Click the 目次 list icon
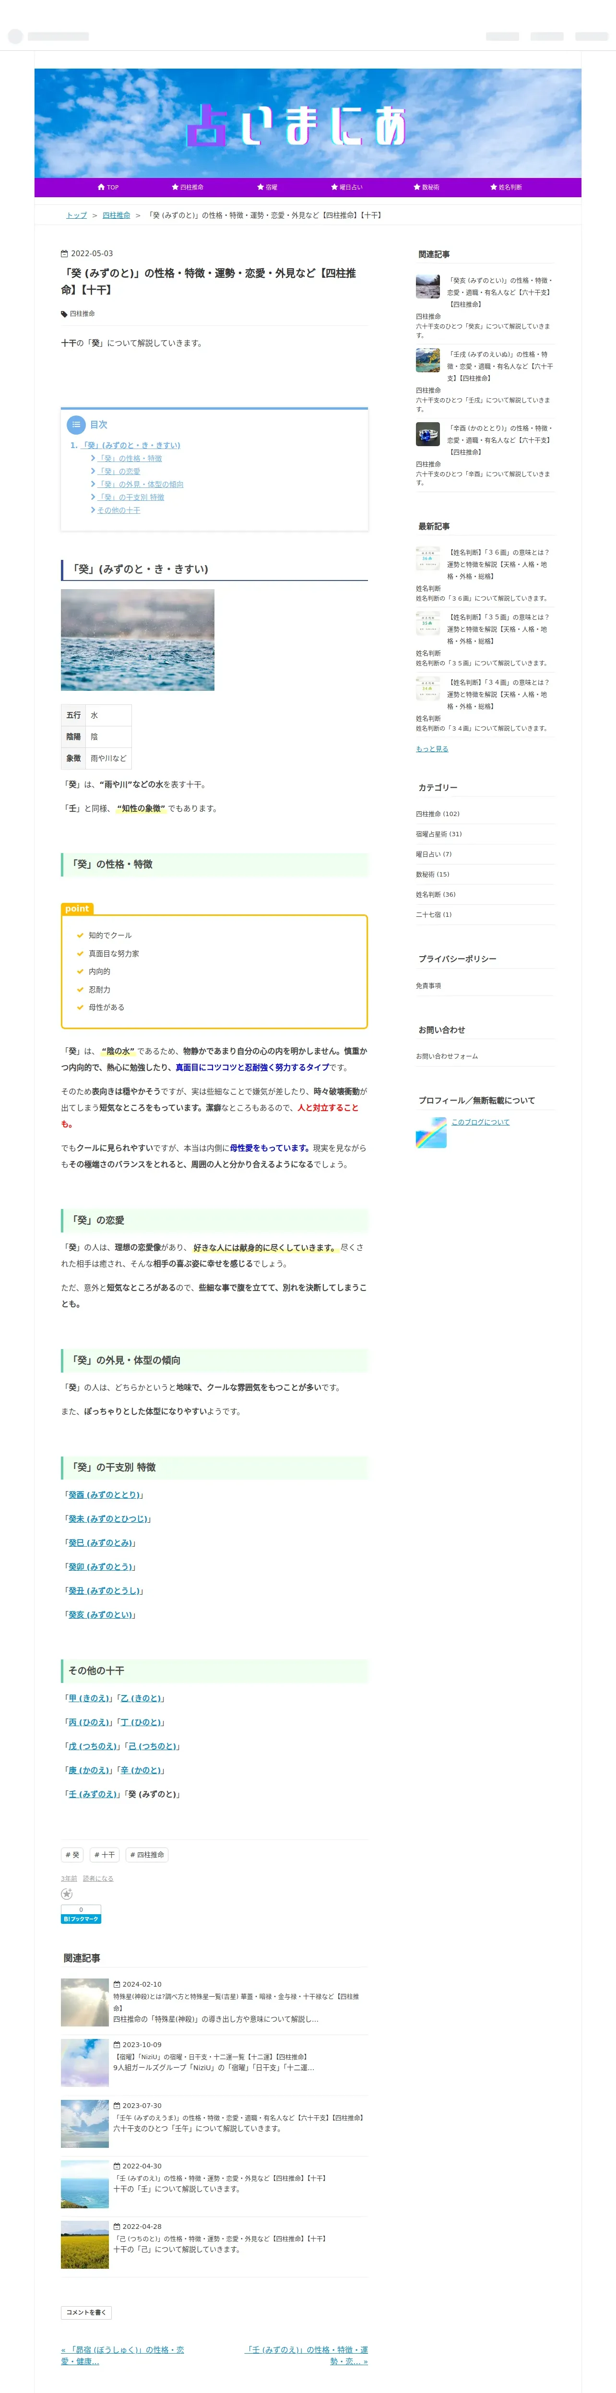 coord(76,425)
